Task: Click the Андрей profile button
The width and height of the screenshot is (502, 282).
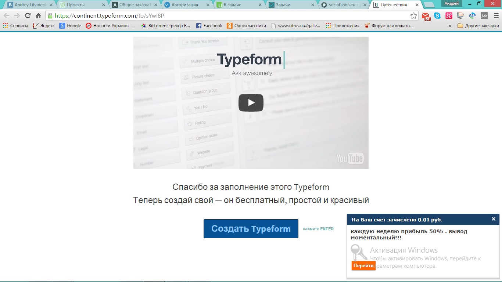Action: point(452,3)
